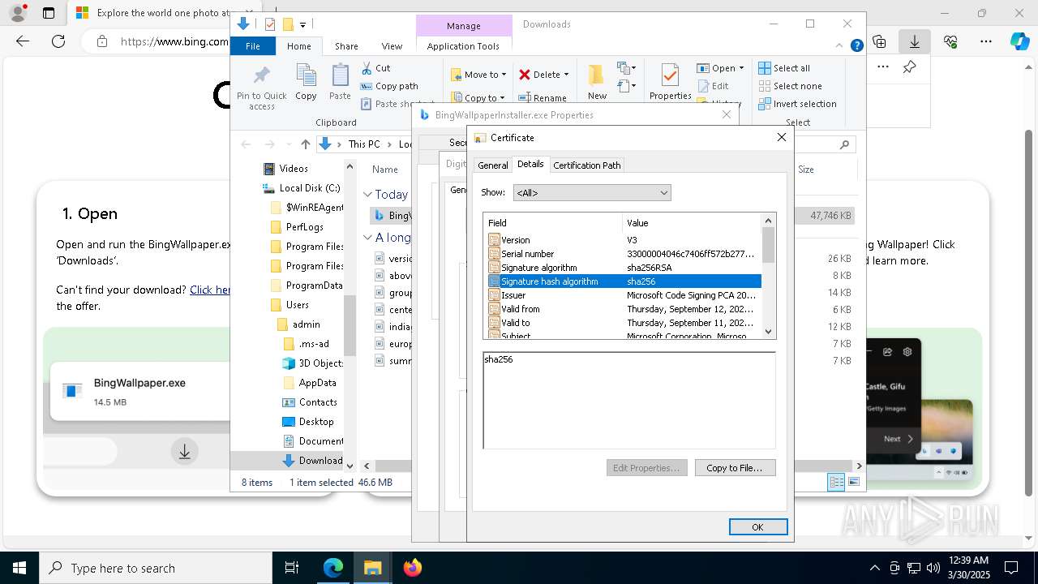Switch to View ribbon tab
Image resolution: width=1038 pixels, height=584 pixels.
point(392,46)
